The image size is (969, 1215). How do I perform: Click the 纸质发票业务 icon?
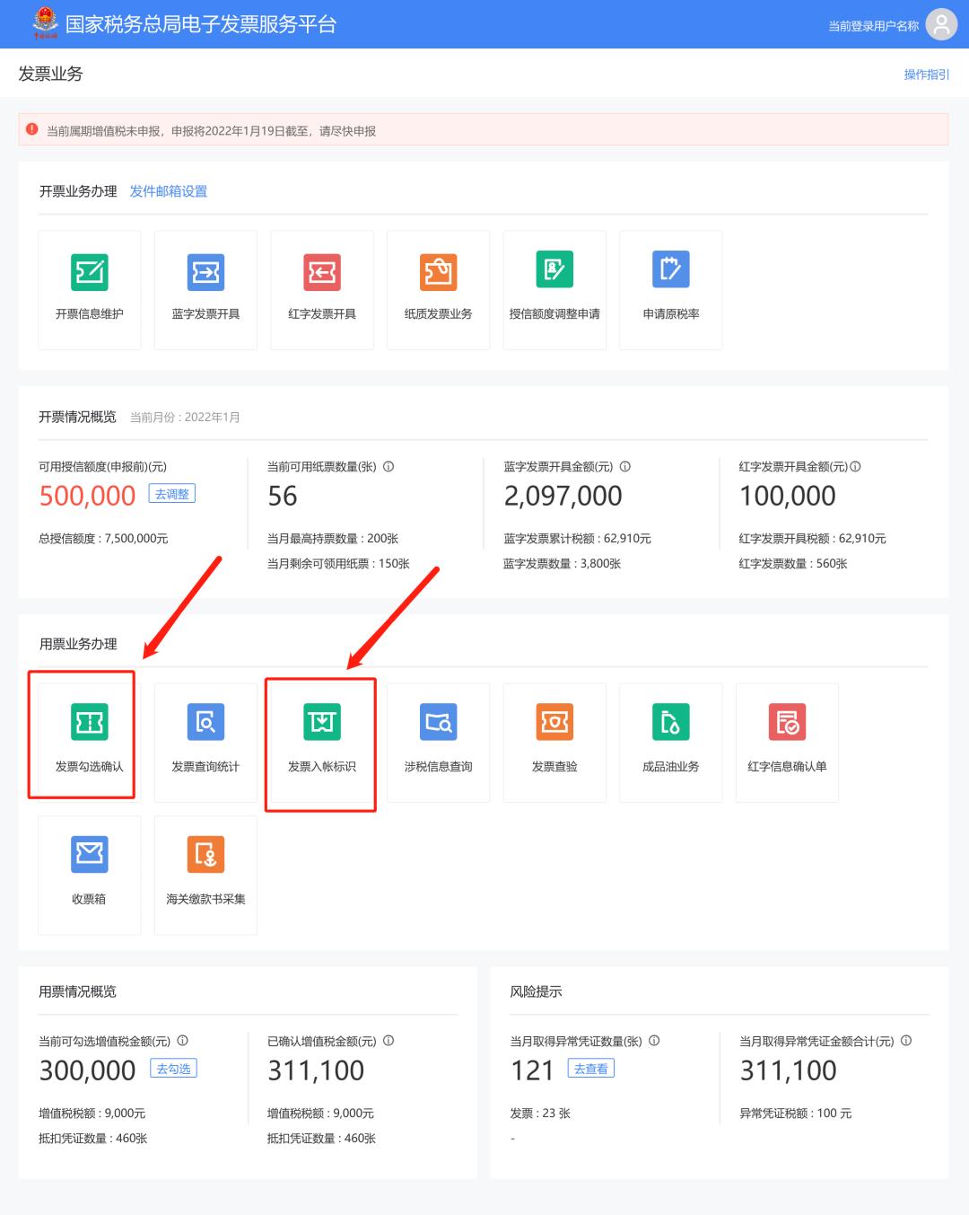[x=438, y=289]
